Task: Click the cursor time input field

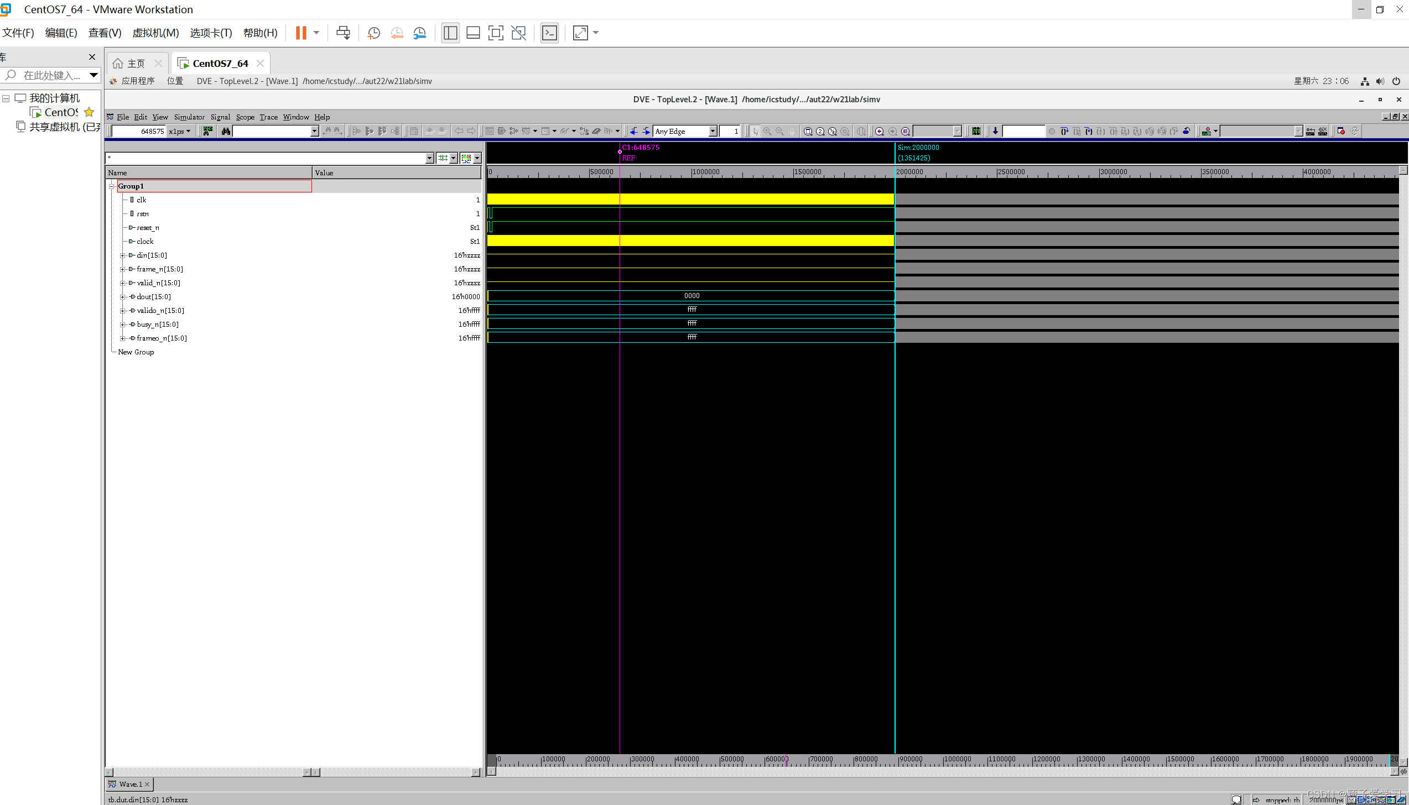Action: tap(140, 131)
